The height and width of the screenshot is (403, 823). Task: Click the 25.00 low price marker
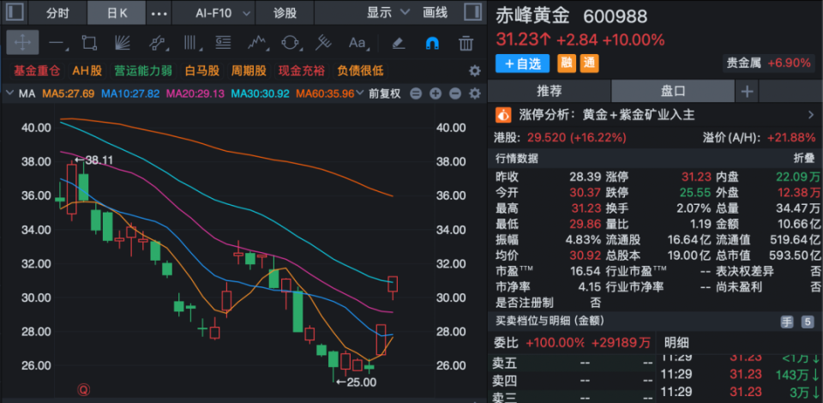(x=357, y=382)
